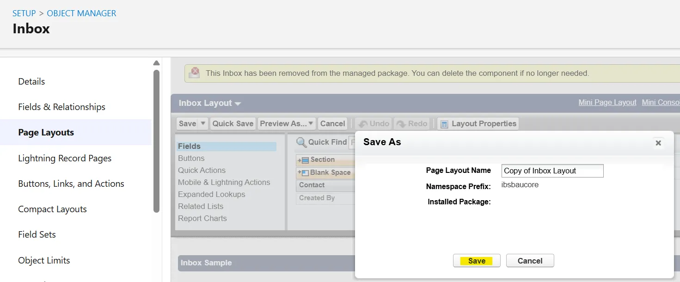Open the Save button dropdown arrow
The height and width of the screenshot is (282, 680).
tap(203, 123)
